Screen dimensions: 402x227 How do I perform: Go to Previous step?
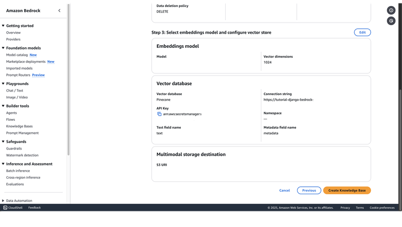pyautogui.click(x=309, y=190)
